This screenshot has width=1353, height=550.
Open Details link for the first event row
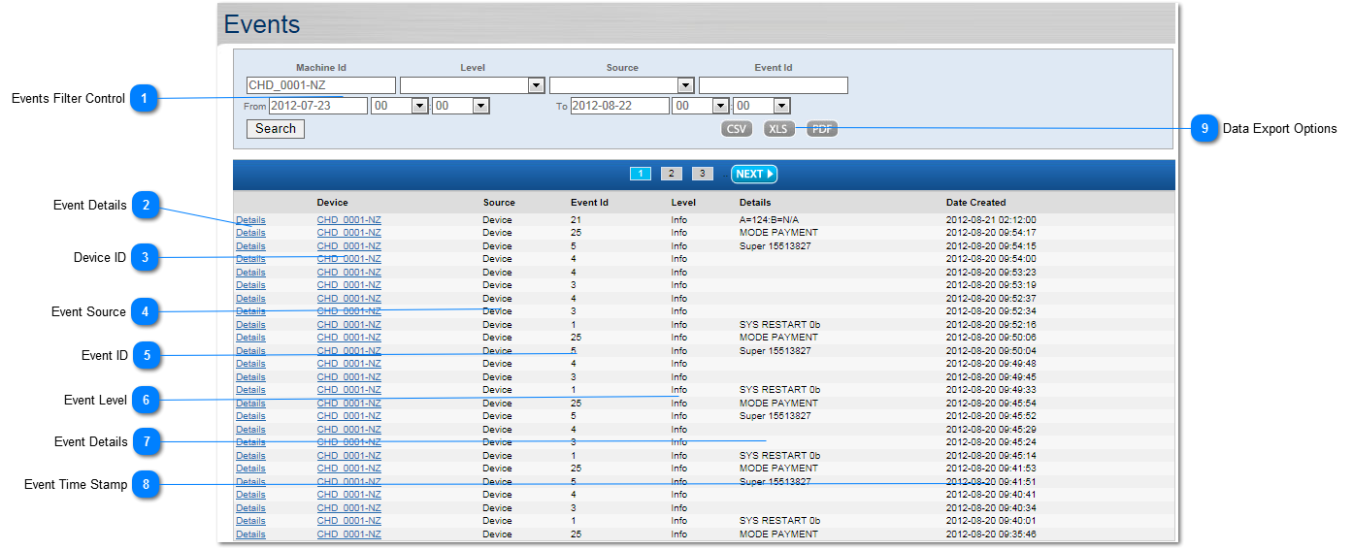tap(250, 220)
